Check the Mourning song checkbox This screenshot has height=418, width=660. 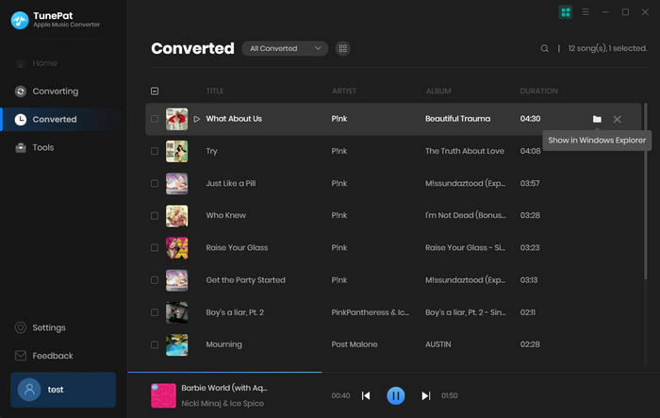click(x=155, y=344)
